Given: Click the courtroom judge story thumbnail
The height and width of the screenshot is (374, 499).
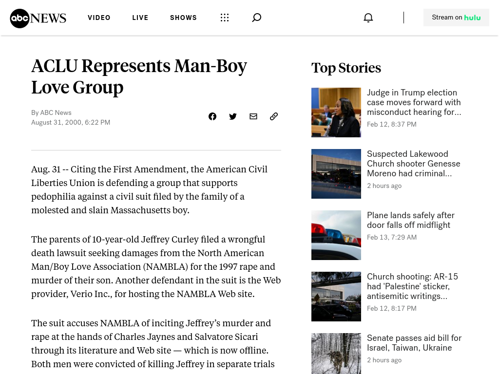Looking at the screenshot, I should [336, 112].
